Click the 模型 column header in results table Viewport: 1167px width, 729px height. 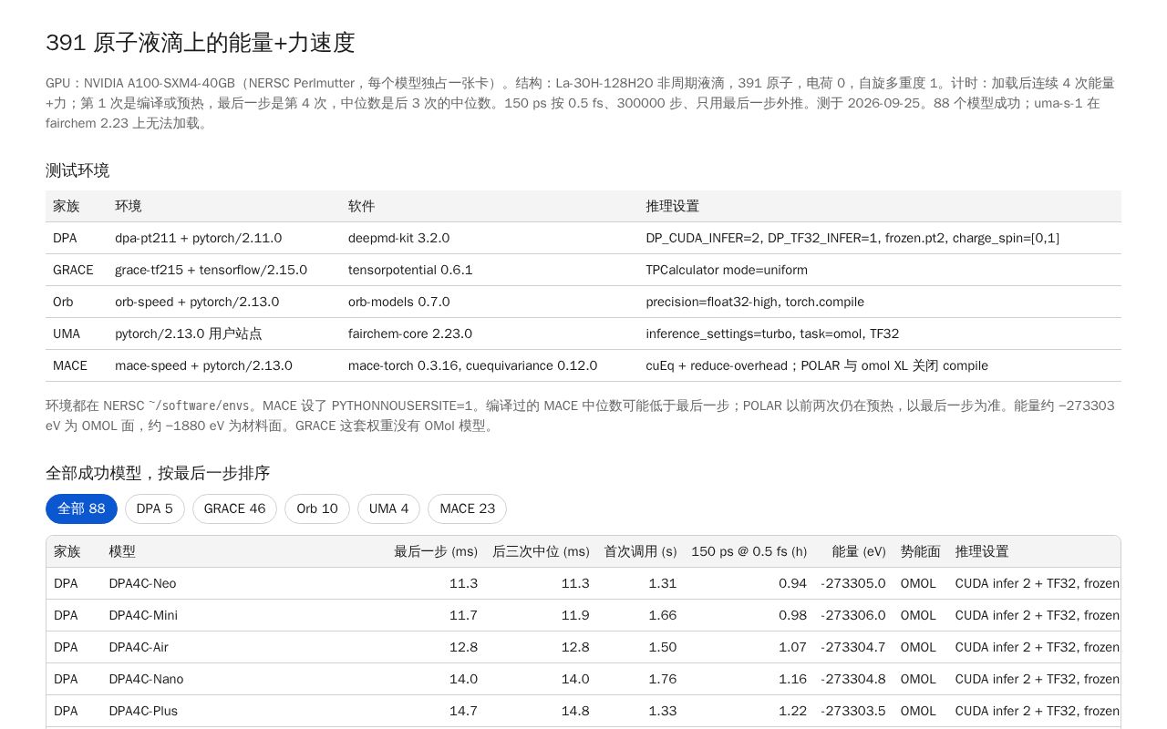pyautogui.click(x=122, y=551)
